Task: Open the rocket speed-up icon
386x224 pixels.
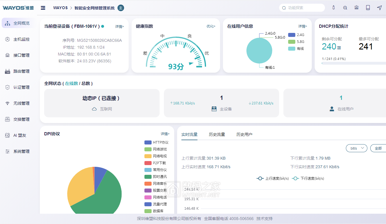Action: click(334, 8)
